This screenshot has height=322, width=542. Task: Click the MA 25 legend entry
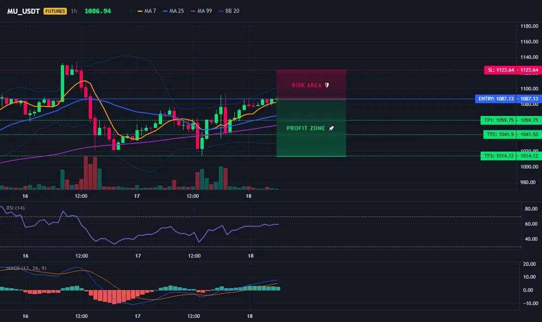pyautogui.click(x=173, y=11)
